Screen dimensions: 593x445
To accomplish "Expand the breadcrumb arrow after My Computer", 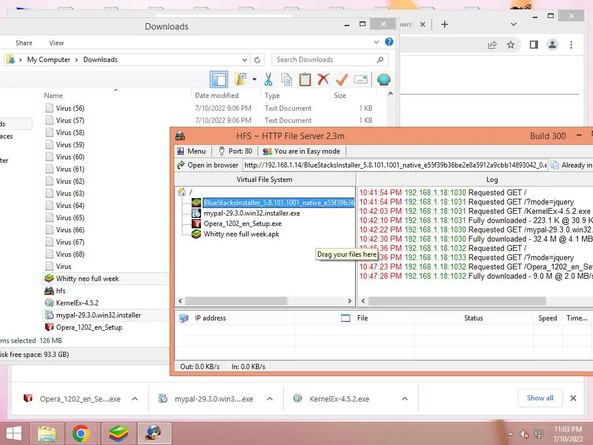I will tap(77, 60).
